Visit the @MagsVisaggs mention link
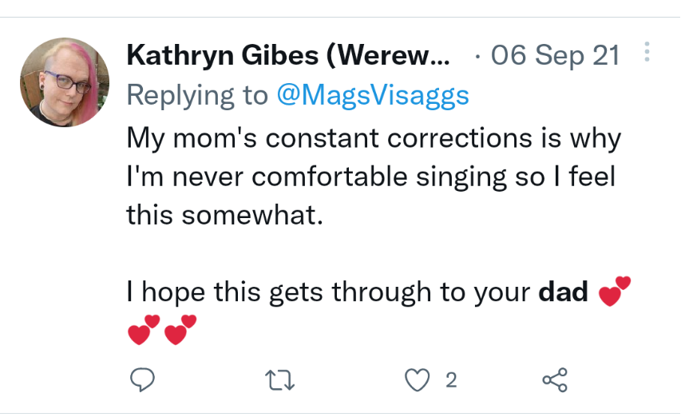 [x=373, y=95]
